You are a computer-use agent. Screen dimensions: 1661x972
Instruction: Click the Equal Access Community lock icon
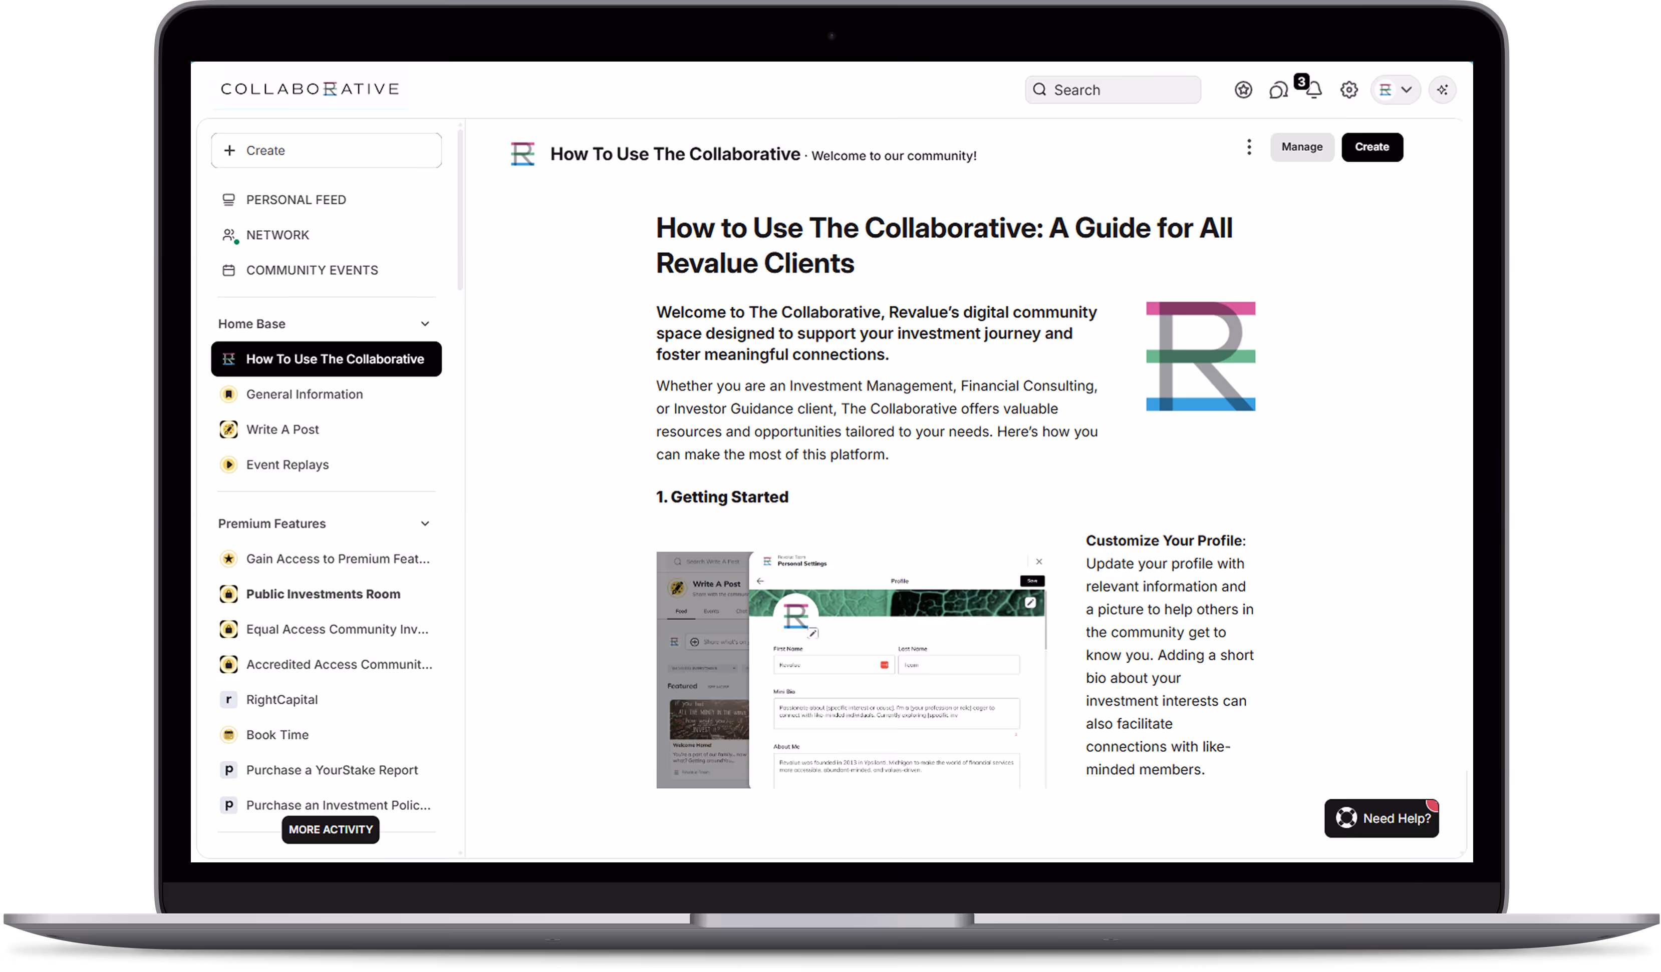click(229, 630)
